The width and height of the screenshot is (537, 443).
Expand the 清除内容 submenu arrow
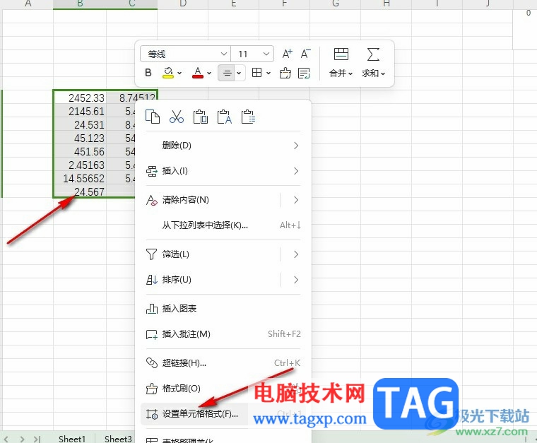click(296, 200)
